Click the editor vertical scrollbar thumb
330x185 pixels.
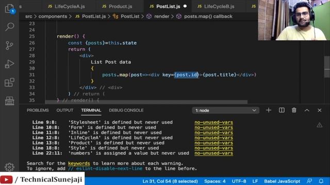click(327, 67)
